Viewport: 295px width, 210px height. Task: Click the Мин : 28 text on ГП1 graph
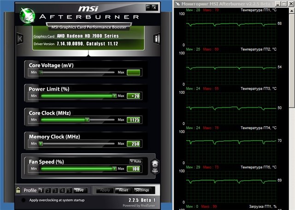click(193, 10)
